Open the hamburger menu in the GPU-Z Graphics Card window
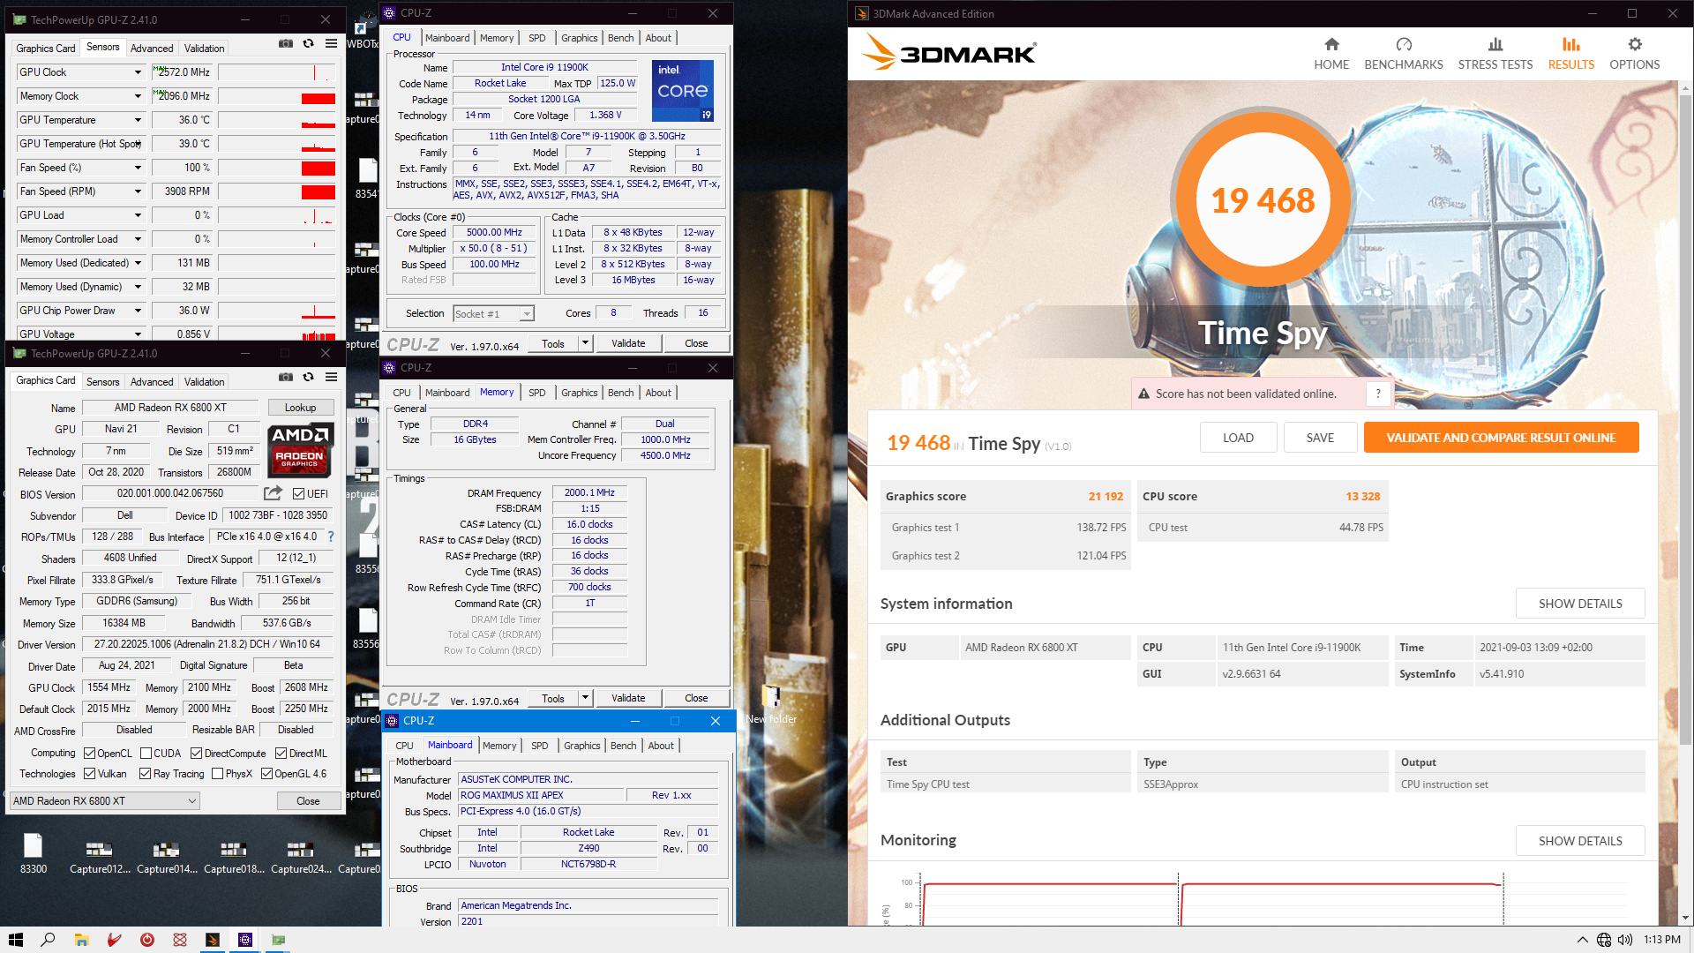 click(331, 377)
